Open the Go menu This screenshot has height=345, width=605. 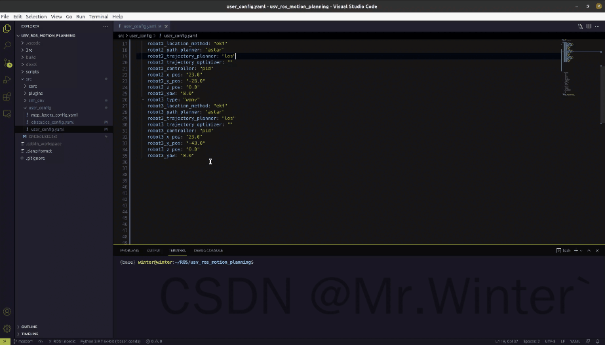tap(69, 16)
